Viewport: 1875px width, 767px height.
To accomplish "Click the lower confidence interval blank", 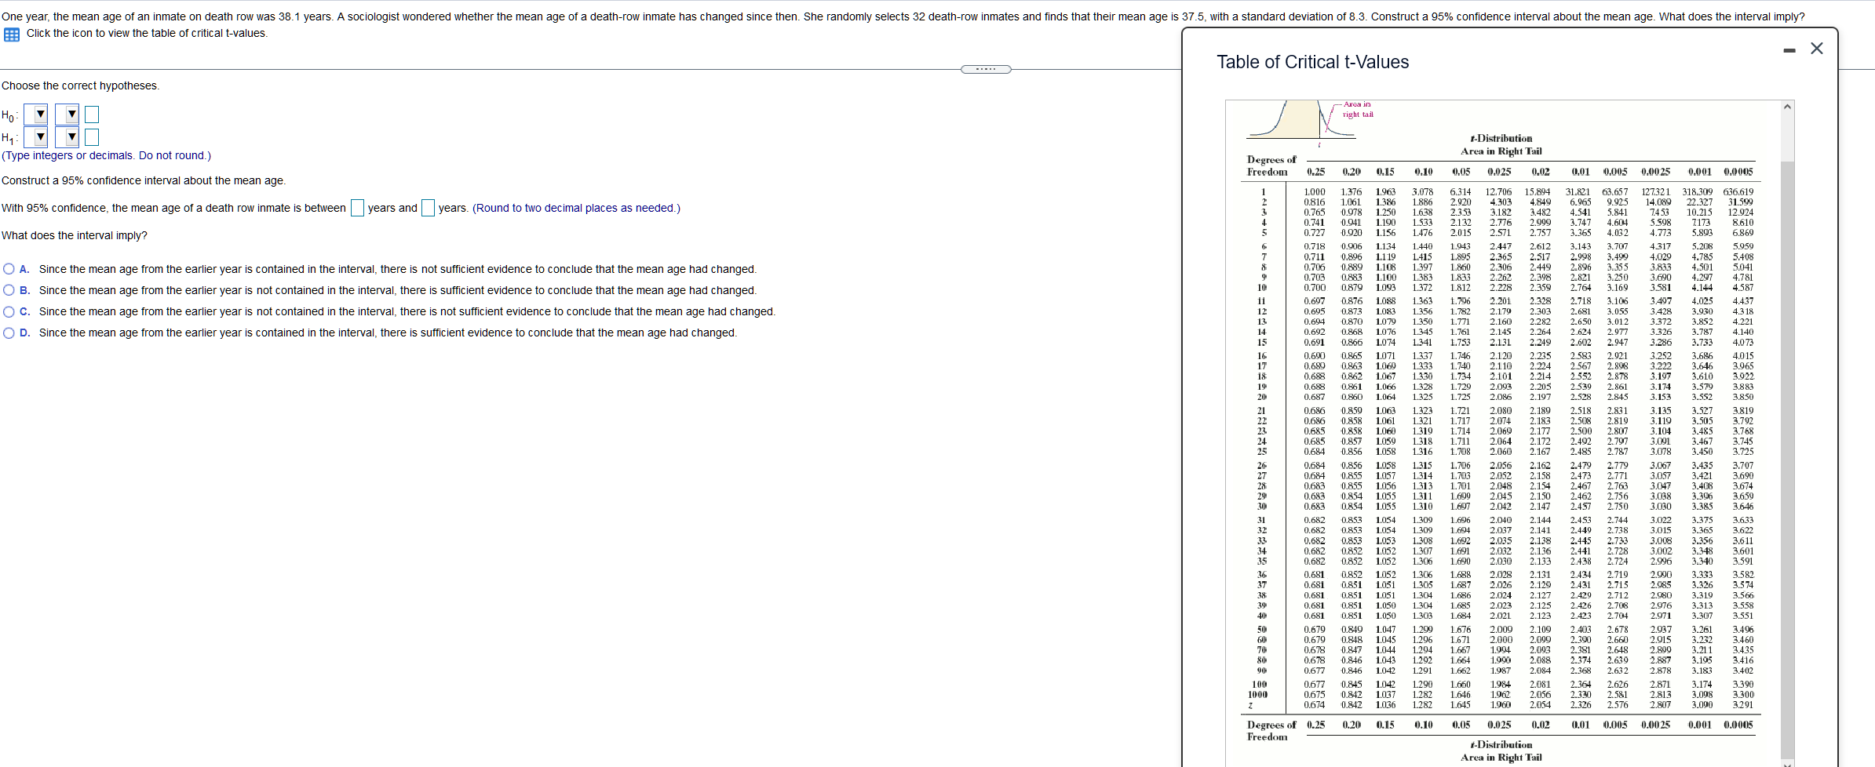I will click(x=357, y=208).
